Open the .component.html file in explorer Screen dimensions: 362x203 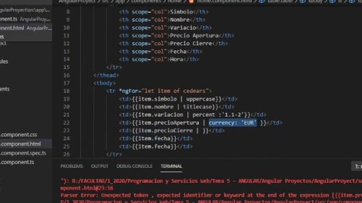[20, 144]
